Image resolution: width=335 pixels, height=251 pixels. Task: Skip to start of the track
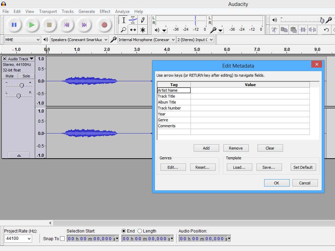pos(67,25)
